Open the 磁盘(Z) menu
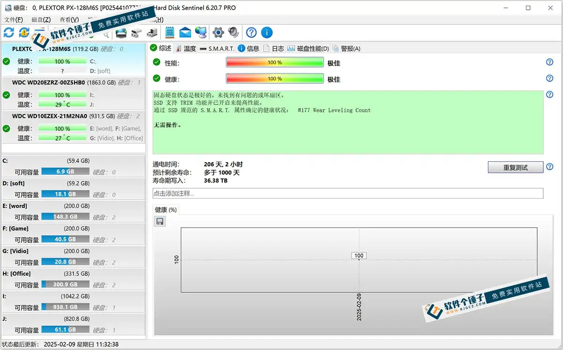 pyautogui.click(x=41, y=20)
